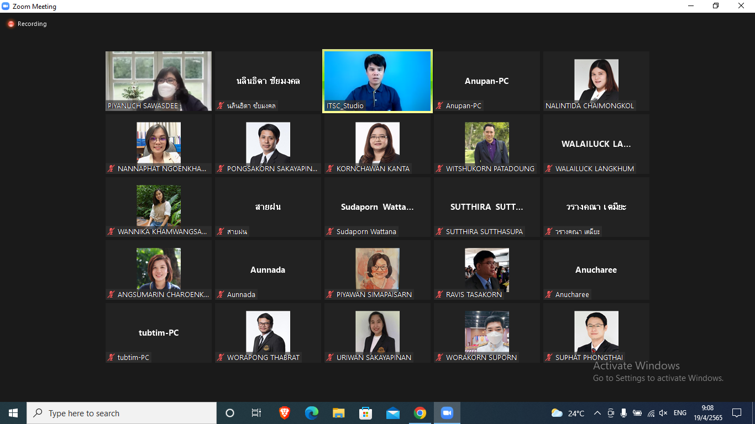Click the muted mic icon beside KORNCHAWAN KANTA
This screenshot has height=424, width=755.
pyautogui.click(x=331, y=168)
